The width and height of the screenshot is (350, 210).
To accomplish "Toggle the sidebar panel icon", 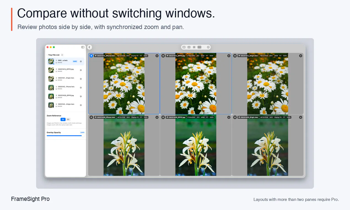I will click(x=83, y=47).
